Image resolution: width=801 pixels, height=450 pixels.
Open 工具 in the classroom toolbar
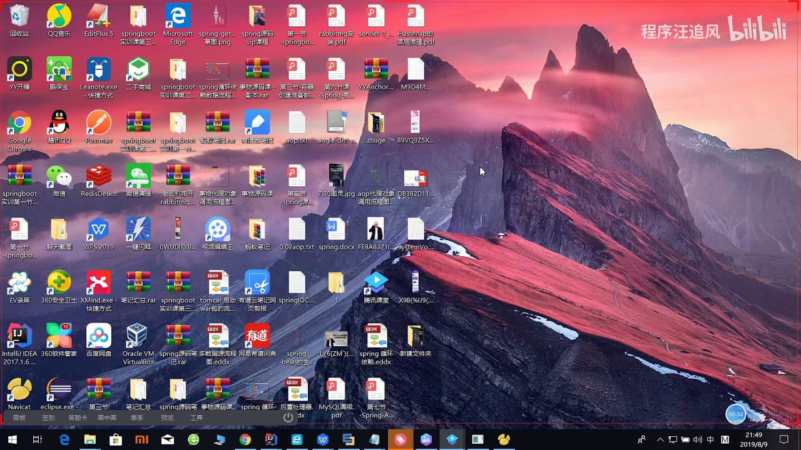pos(196,417)
